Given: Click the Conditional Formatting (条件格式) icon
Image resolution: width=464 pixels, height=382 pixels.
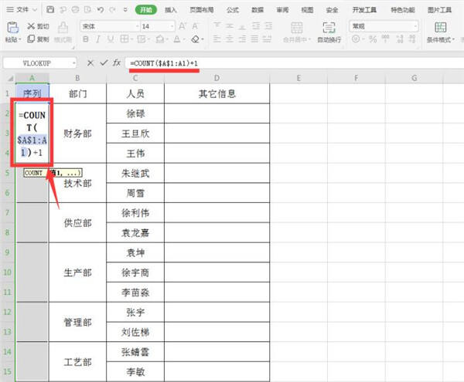Looking at the screenshot, I should click(x=440, y=28).
